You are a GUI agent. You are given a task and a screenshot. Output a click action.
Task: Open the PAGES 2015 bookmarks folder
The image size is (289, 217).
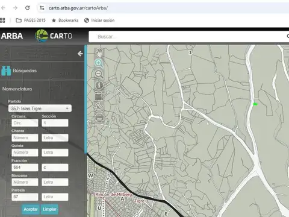point(31,20)
